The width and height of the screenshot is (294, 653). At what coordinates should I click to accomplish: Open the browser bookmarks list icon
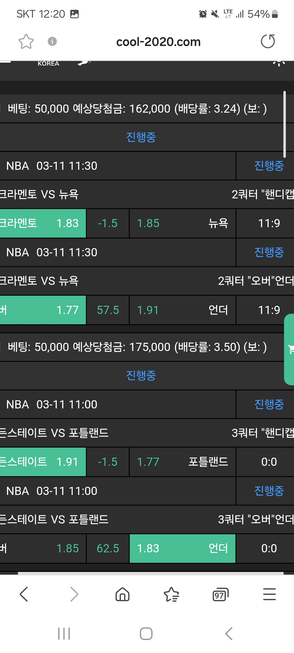point(171,594)
